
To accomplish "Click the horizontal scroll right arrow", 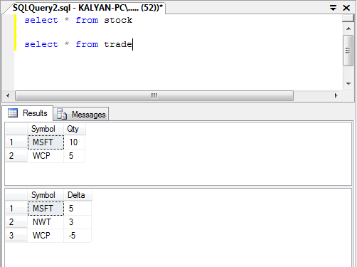I will [x=336, y=95].
